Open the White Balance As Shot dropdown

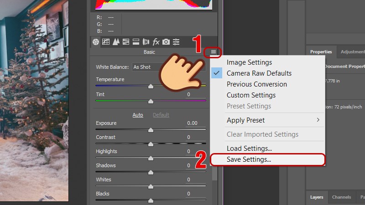click(169, 67)
